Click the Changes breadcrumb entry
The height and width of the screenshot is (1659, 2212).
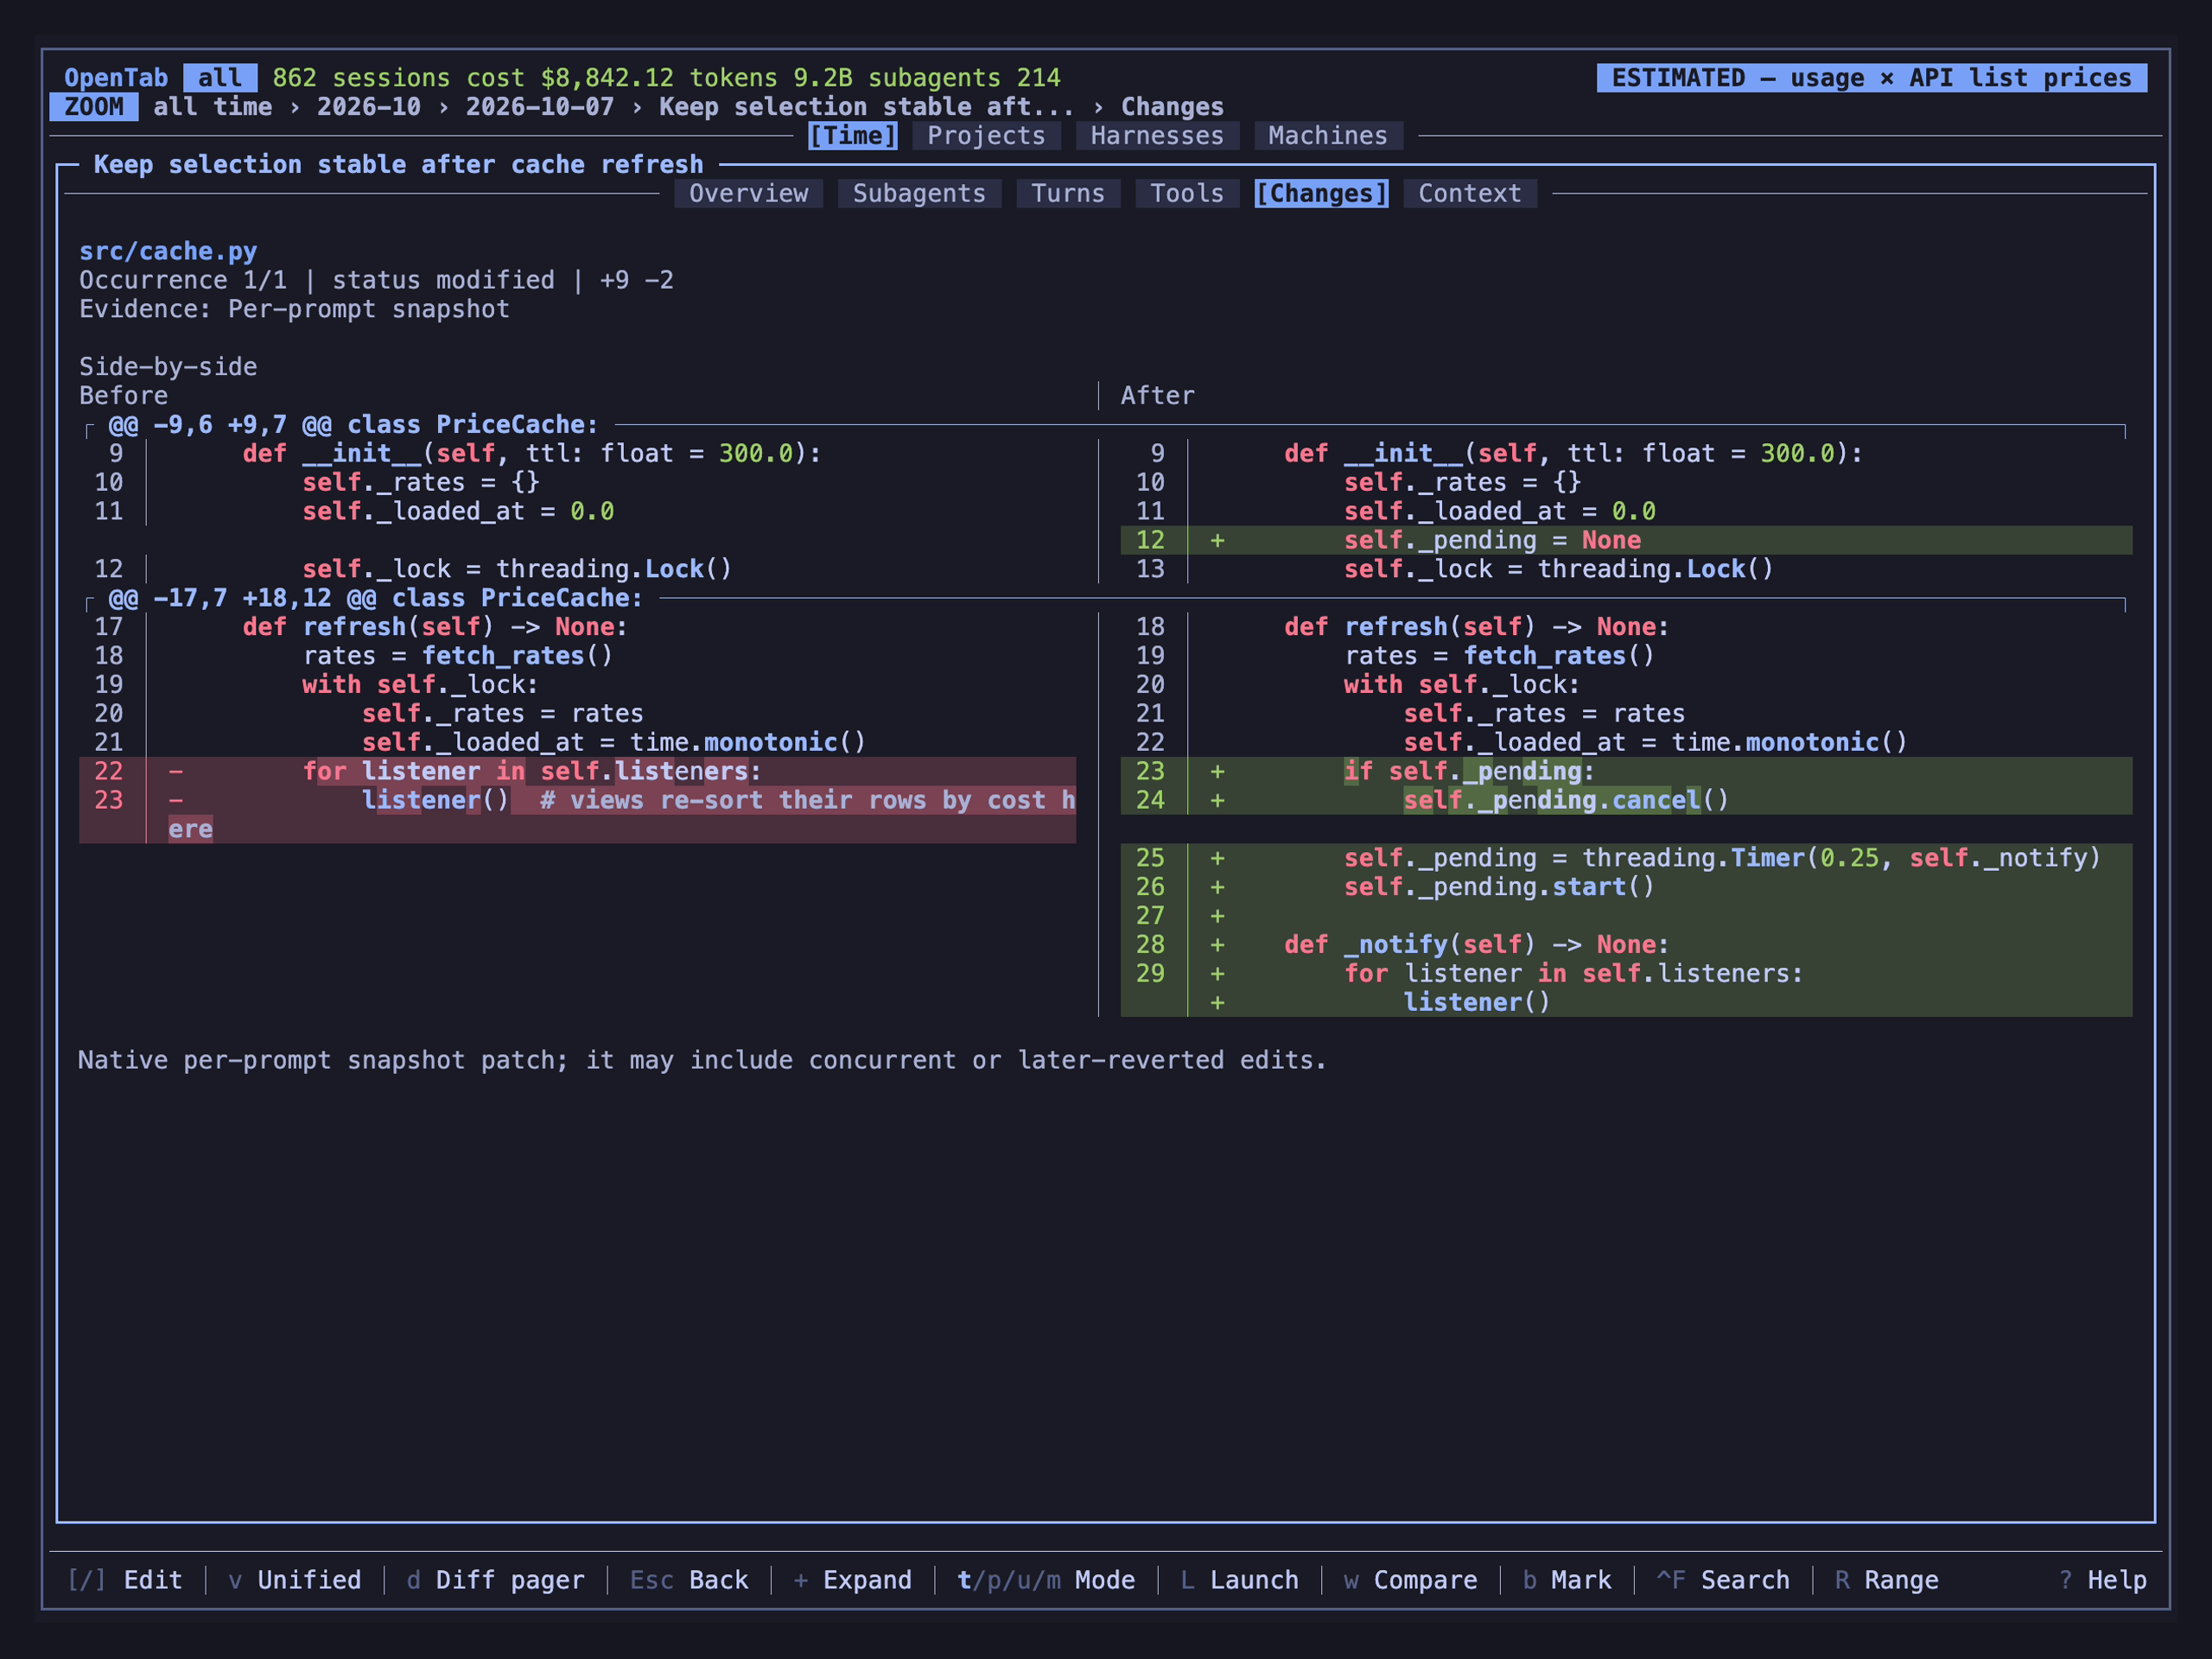pos(1172,107)
